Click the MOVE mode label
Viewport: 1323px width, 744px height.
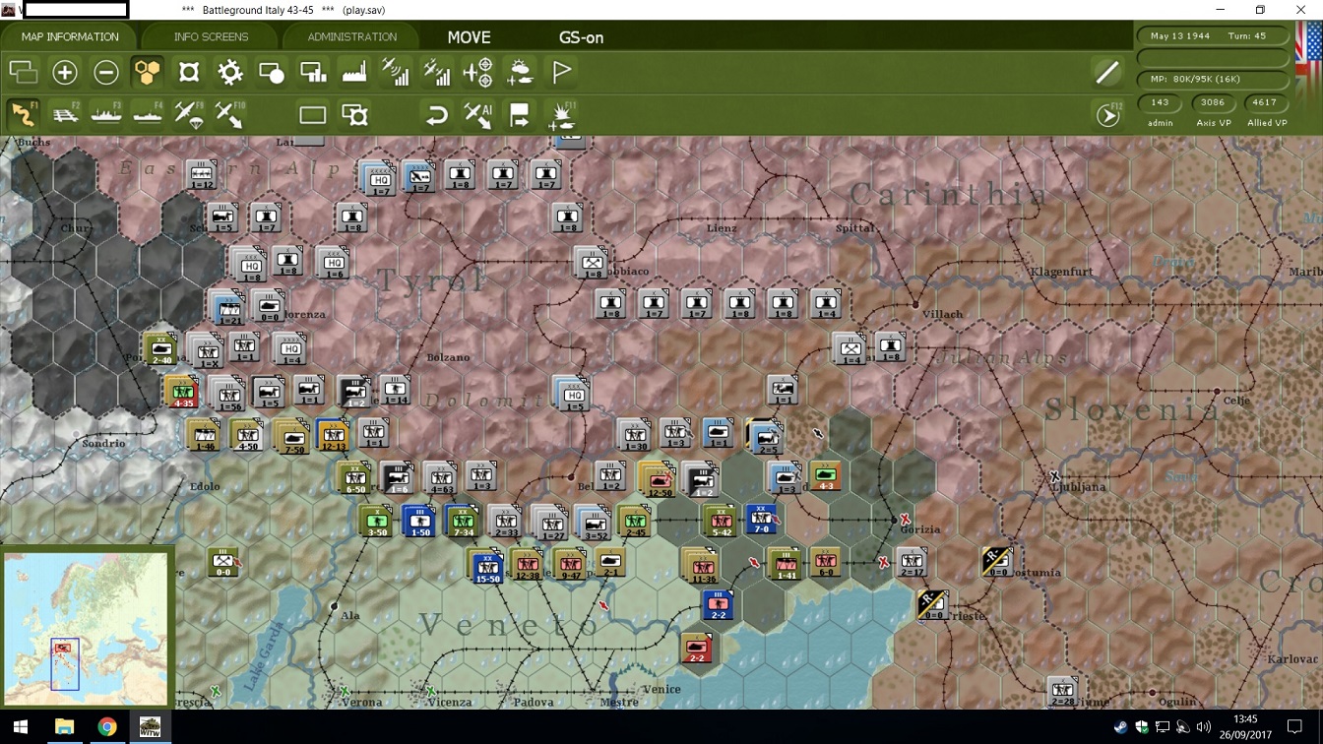click(469, 37)
